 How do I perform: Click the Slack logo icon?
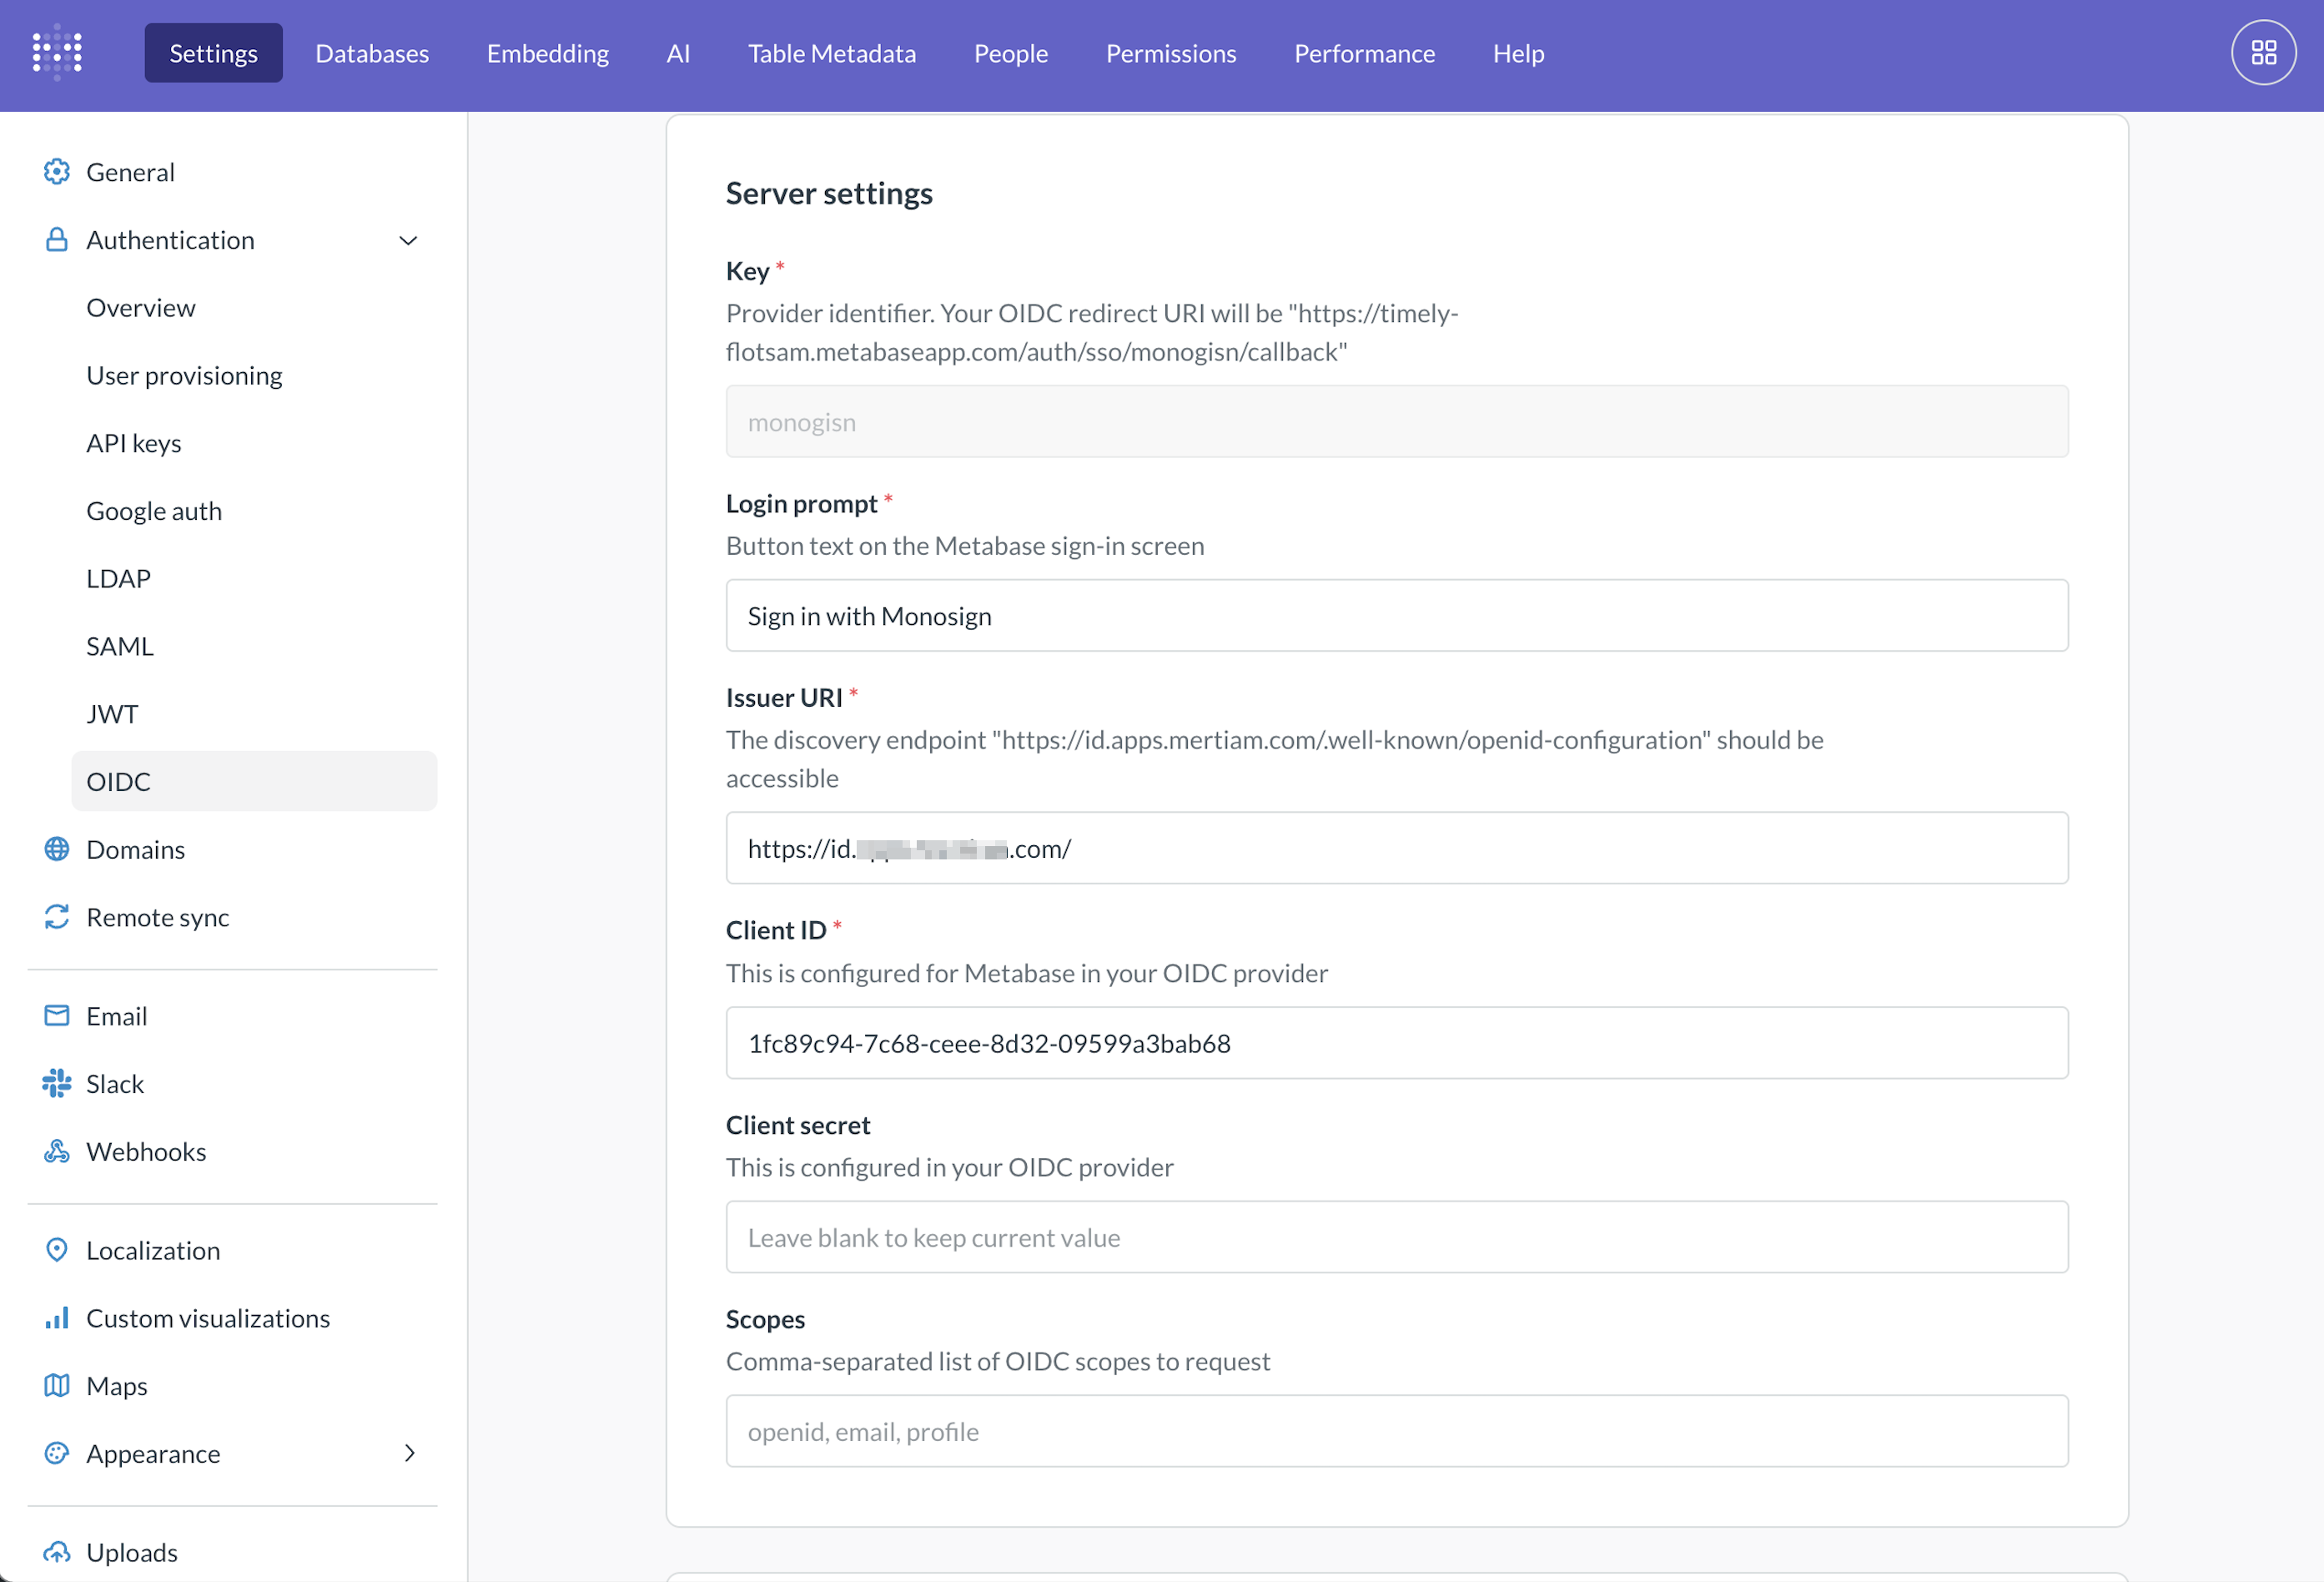(57, 1083)
